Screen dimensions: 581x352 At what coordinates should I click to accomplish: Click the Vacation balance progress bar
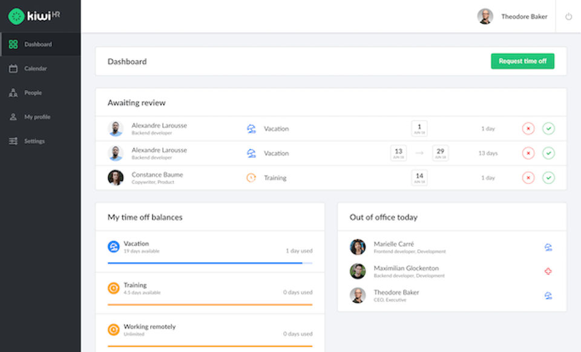pyautogui.click(x=209, y=263)
